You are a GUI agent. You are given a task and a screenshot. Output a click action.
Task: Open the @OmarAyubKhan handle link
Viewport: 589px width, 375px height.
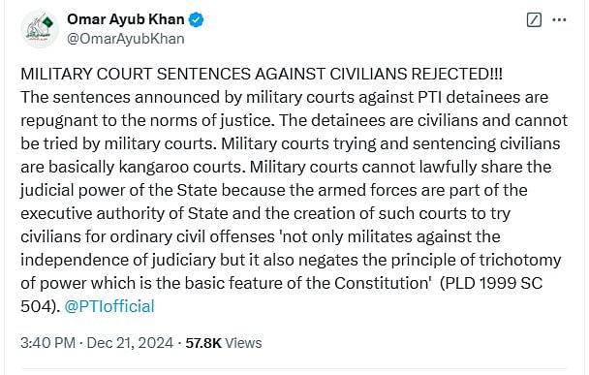point(126,39)
